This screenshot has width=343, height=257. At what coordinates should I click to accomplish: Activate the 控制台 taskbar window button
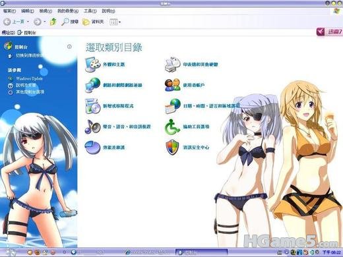click(201, 252)
